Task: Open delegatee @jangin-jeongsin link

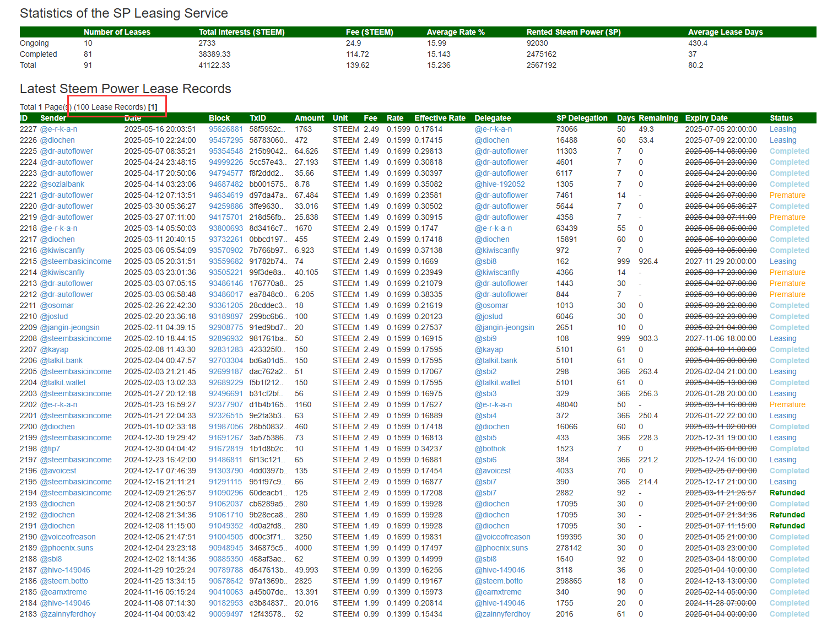Action: pos(505,327)
